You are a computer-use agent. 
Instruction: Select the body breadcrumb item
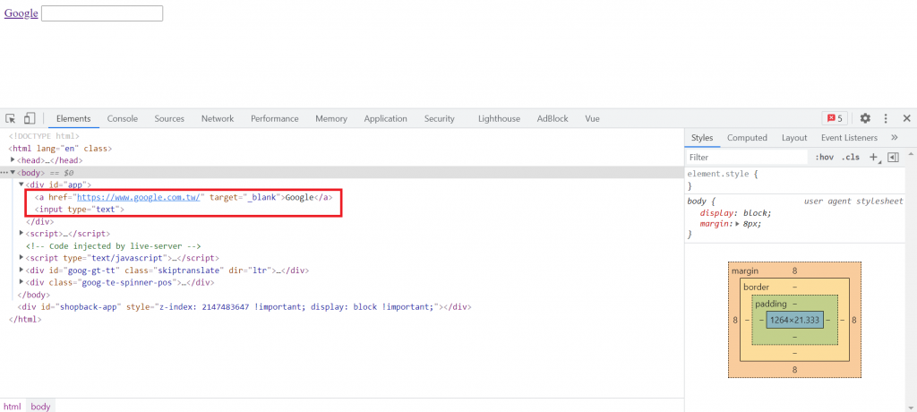click(x=40, y=406)
